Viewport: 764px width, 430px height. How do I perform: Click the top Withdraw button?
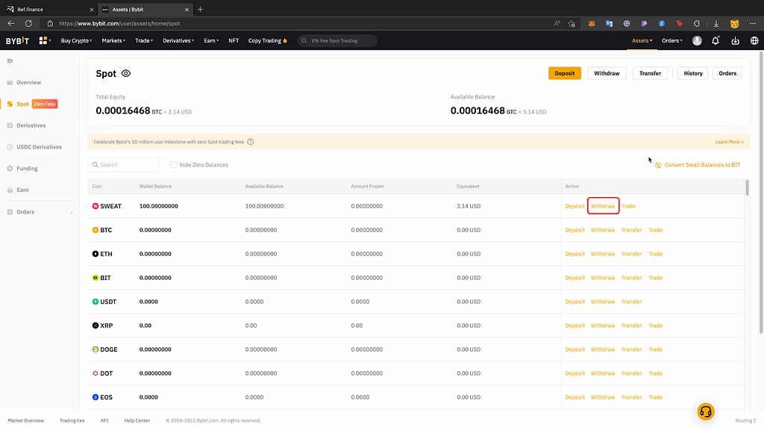(x=607, y=74)
